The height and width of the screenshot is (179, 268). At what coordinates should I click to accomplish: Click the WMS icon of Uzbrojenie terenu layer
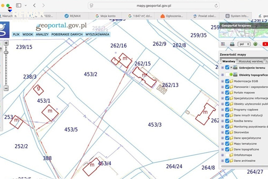coord(235,68)
